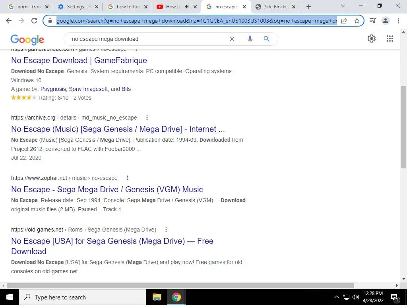Viewport: 407px width, 305px height.
Task: Open the taskbar clock showing 12:28 PM
Action: [x=373, y=297]
